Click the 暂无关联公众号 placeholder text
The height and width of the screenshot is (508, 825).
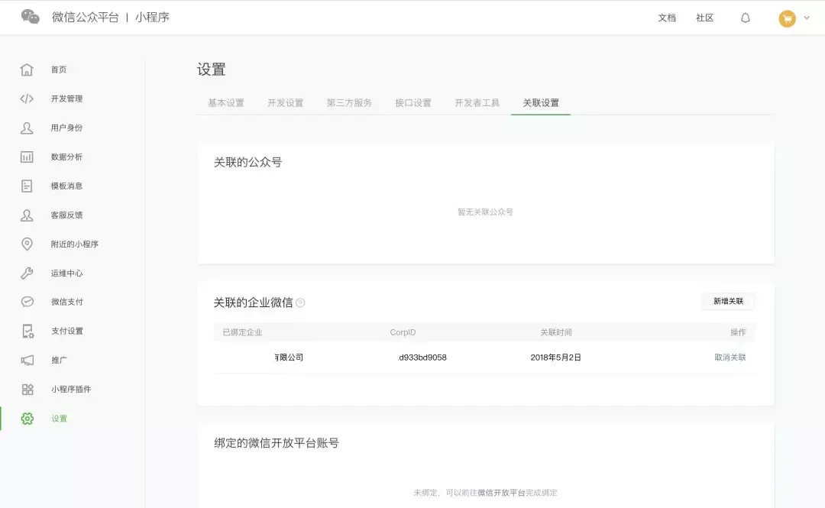[x=485, y=212]
